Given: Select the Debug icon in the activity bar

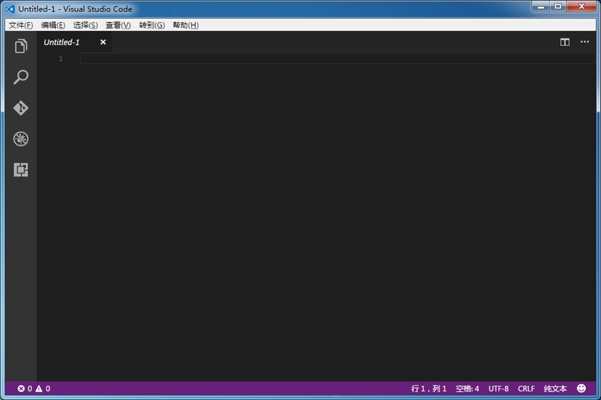Looking at the screenshot, I should point(21,139).
